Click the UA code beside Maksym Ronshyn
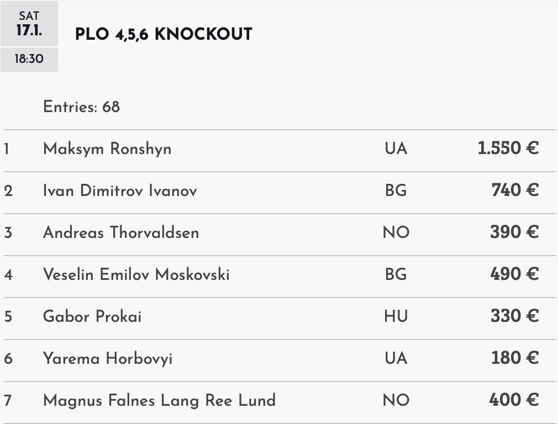 point(396,149)
